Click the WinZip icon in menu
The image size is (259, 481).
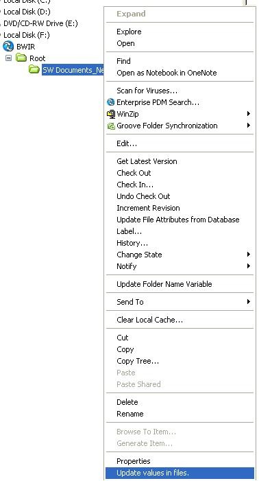coord(110,114)
